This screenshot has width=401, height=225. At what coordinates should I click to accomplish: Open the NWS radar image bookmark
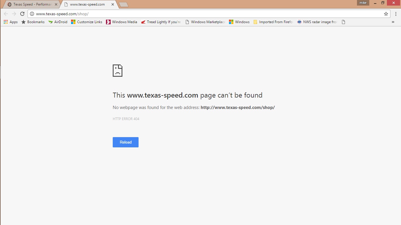(x=317, y=22)
